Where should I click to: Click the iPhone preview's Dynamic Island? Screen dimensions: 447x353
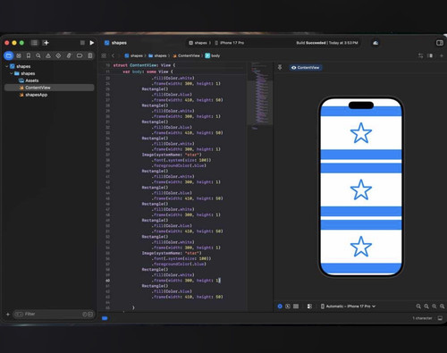[x=361, y=105]
